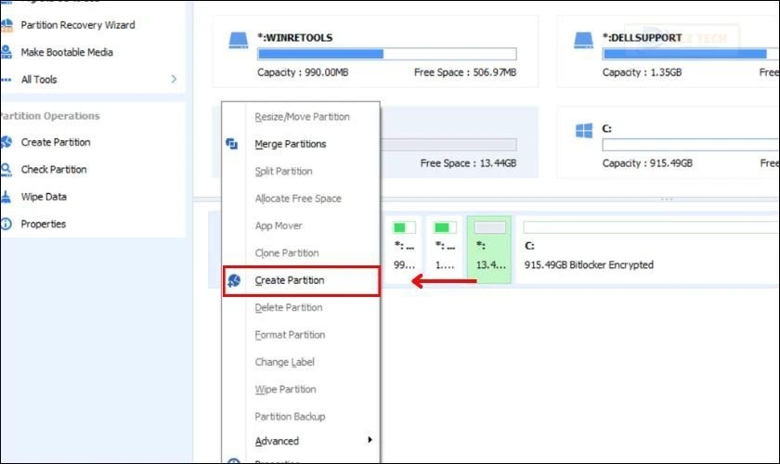This screenshot has height=464, width=780.
Task: Open Partition Recovery Wizard link
Action: click(78, 25)
